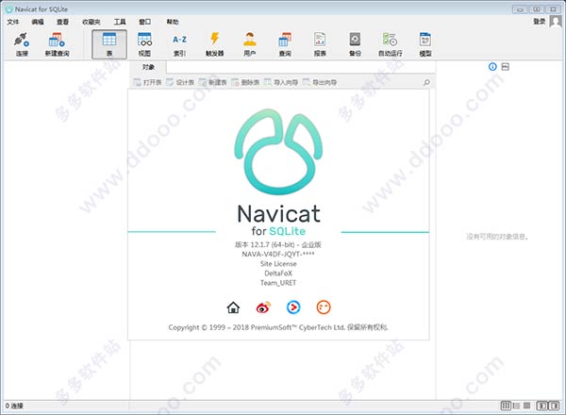
Task: Switch to ER diagram view in status bar
Action: click(x=527, y=406)
